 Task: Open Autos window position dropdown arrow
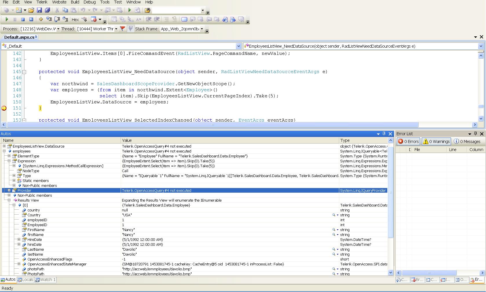[x=378, y=134]
